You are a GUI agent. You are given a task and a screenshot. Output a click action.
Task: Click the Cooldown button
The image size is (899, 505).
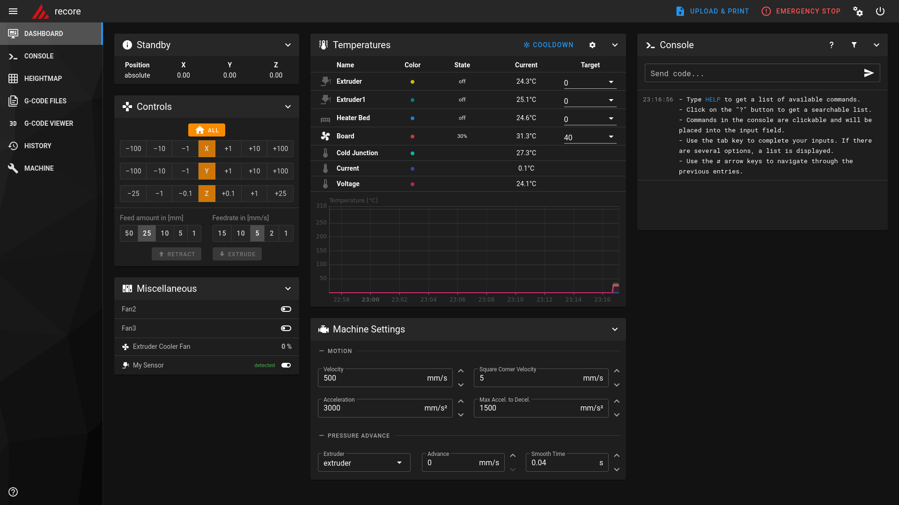tap(548, 45)
